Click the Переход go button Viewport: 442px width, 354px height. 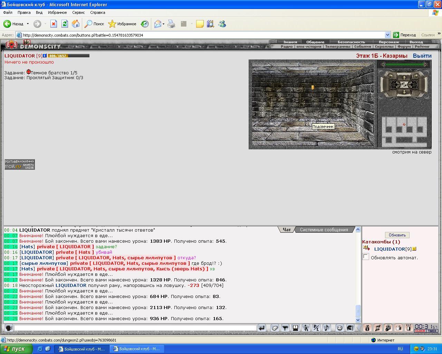click(x=405, y=35)
